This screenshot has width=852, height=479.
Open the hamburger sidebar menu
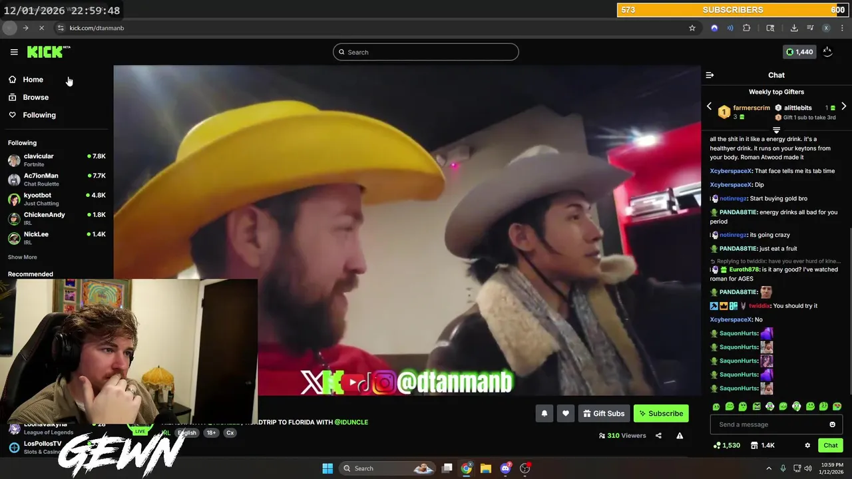point(14,52)
